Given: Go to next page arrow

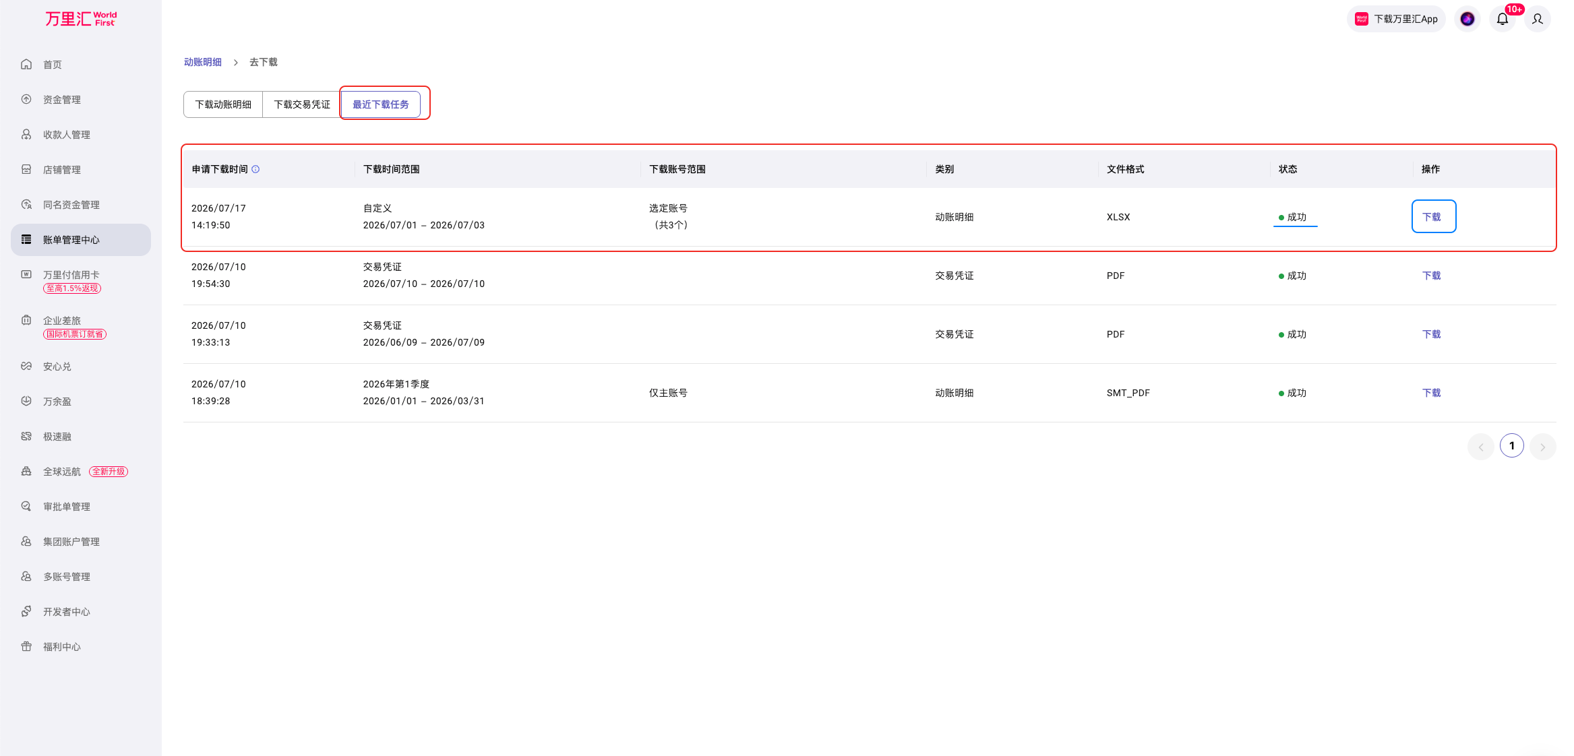Looking at the screenshot, I should click(x=1543, y=446).
